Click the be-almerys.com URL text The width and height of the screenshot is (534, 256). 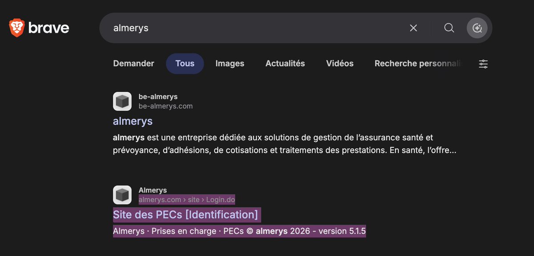tap(166, 106)
